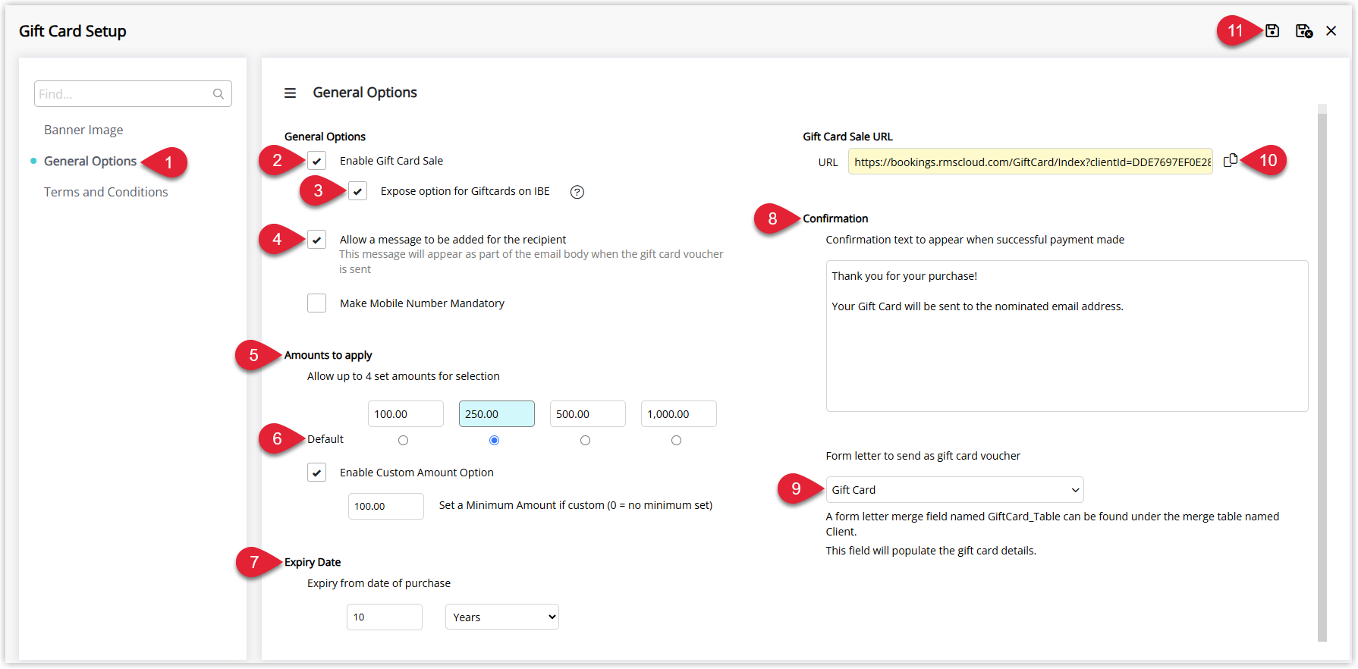Viewport: 1358px width, 669px height.
Task: Select General Options in sidebar
Action: [90, 161]
